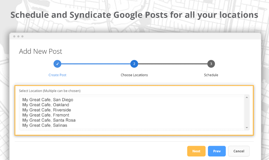Jump to step 3 circle

(x=211, y=64)
